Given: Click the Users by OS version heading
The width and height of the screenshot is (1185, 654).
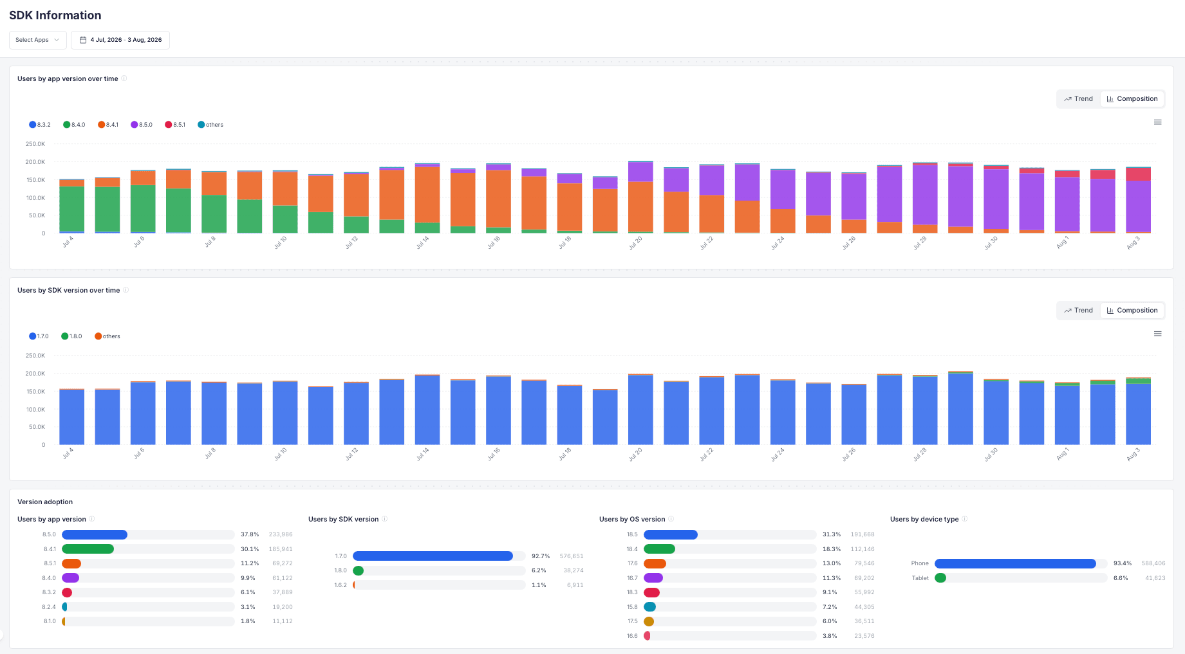Looking at the screenshot, I should [632, 519].
